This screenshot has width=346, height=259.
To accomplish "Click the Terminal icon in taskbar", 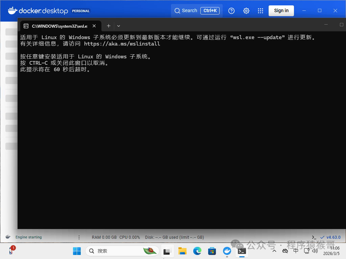I will pyautogui.click(x=242, y=251).
